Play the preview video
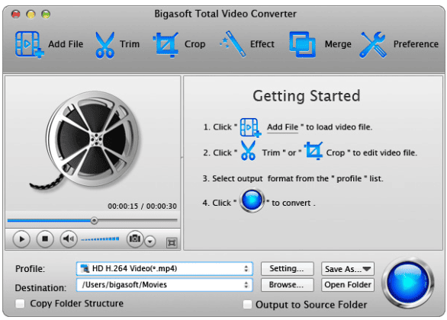Image resolution: width=447 pixels, height=320 pixels. pyautogui.click(x=21, y=239)
